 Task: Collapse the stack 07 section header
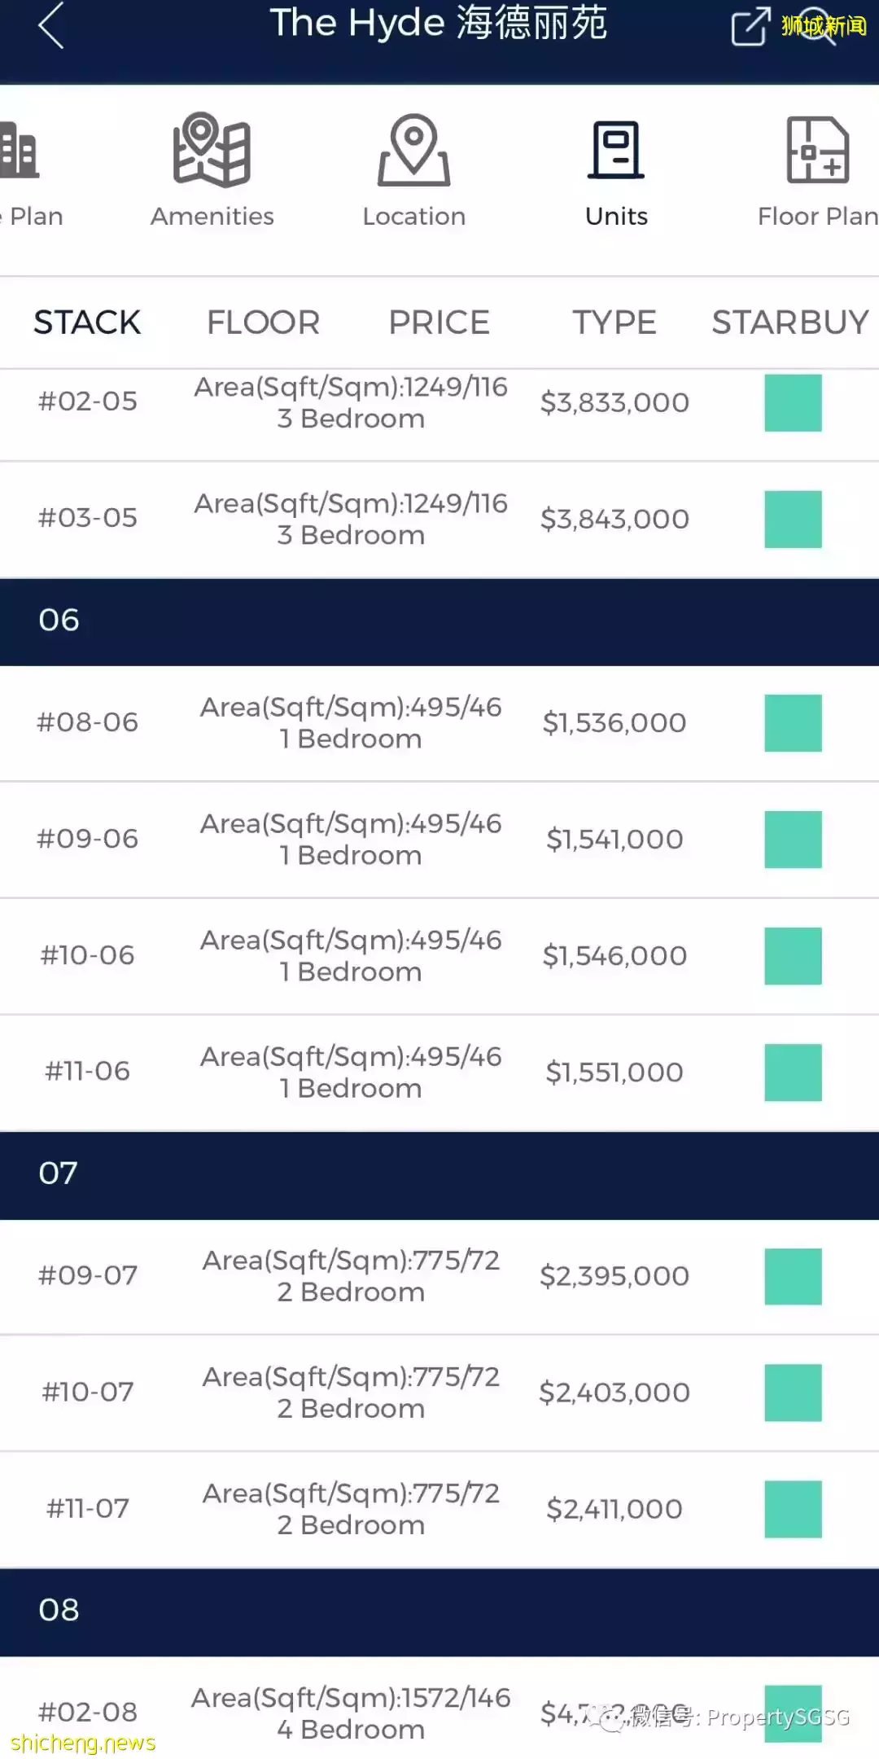coord(439,1173)
